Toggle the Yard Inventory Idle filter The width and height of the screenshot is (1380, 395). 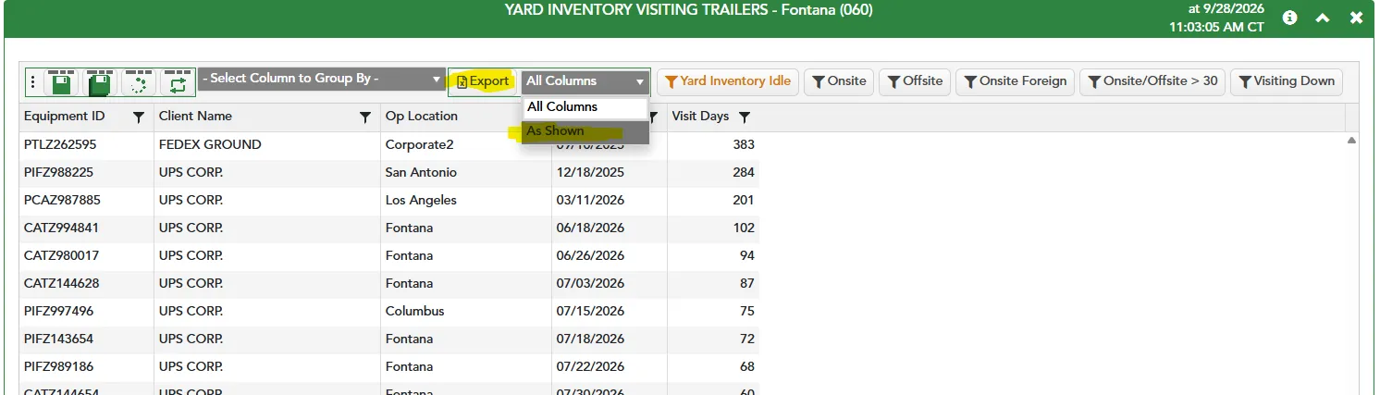point(728,81)
